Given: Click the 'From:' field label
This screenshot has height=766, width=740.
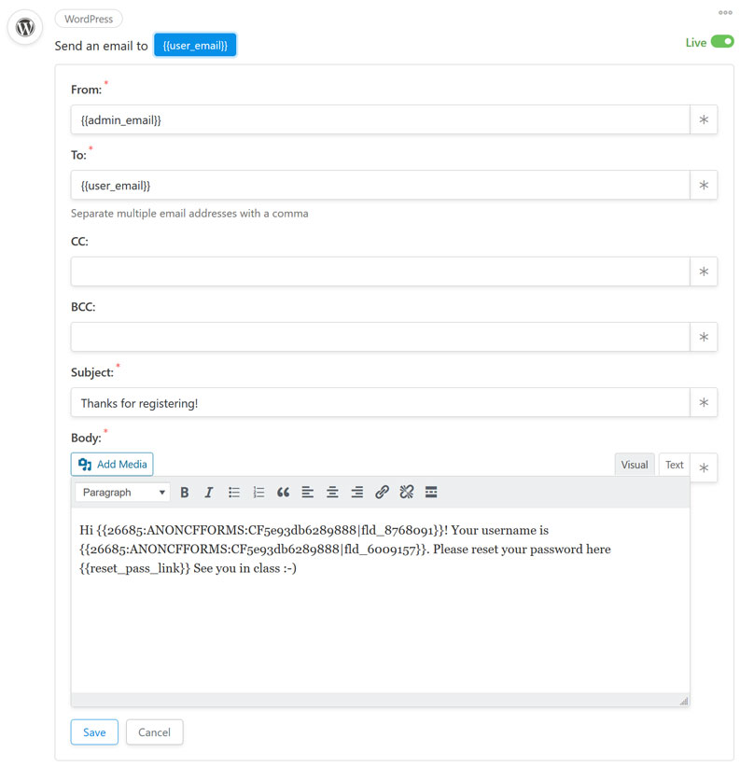Looking at the screenshot, I should [x=87, y=90].
